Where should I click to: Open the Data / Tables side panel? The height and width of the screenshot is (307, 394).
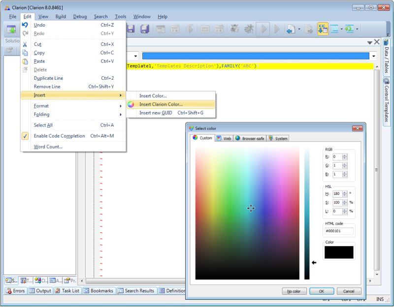point(387,56)
